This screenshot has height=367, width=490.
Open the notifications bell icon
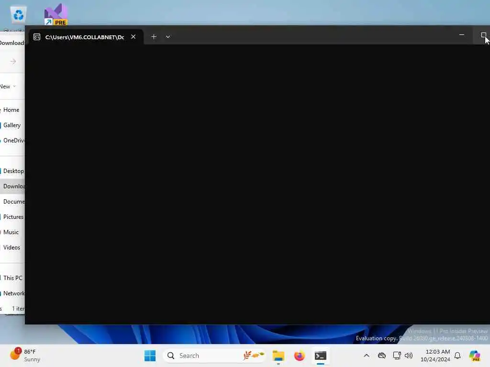pyautogui.click(x=457, y=356)
